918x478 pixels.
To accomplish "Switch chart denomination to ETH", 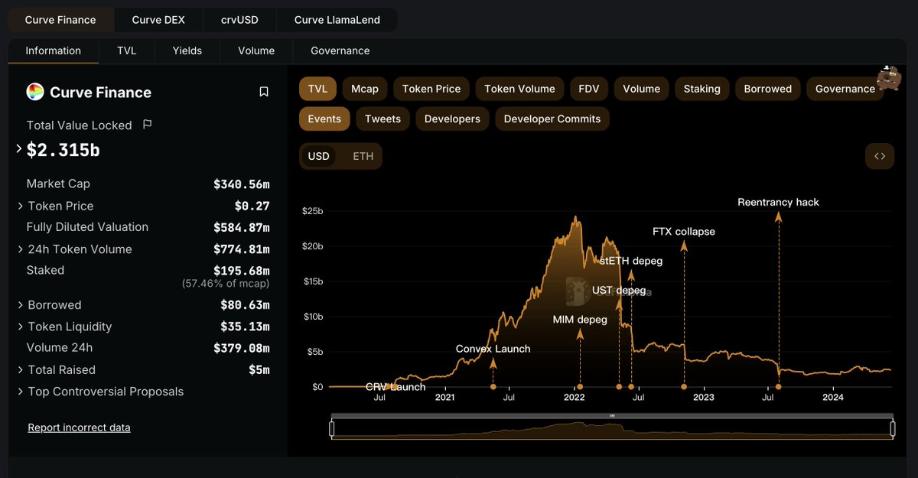I will tap(363, 156).
